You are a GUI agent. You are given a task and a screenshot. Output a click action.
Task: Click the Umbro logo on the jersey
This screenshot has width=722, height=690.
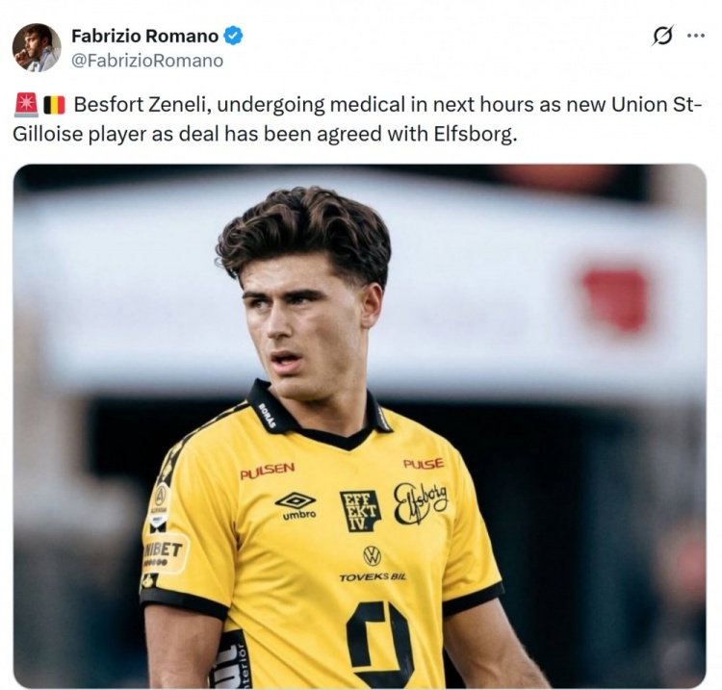[297, 505]
